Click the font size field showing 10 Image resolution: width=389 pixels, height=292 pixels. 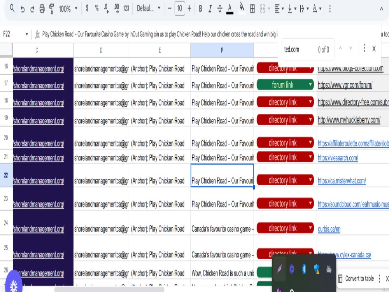180,9
